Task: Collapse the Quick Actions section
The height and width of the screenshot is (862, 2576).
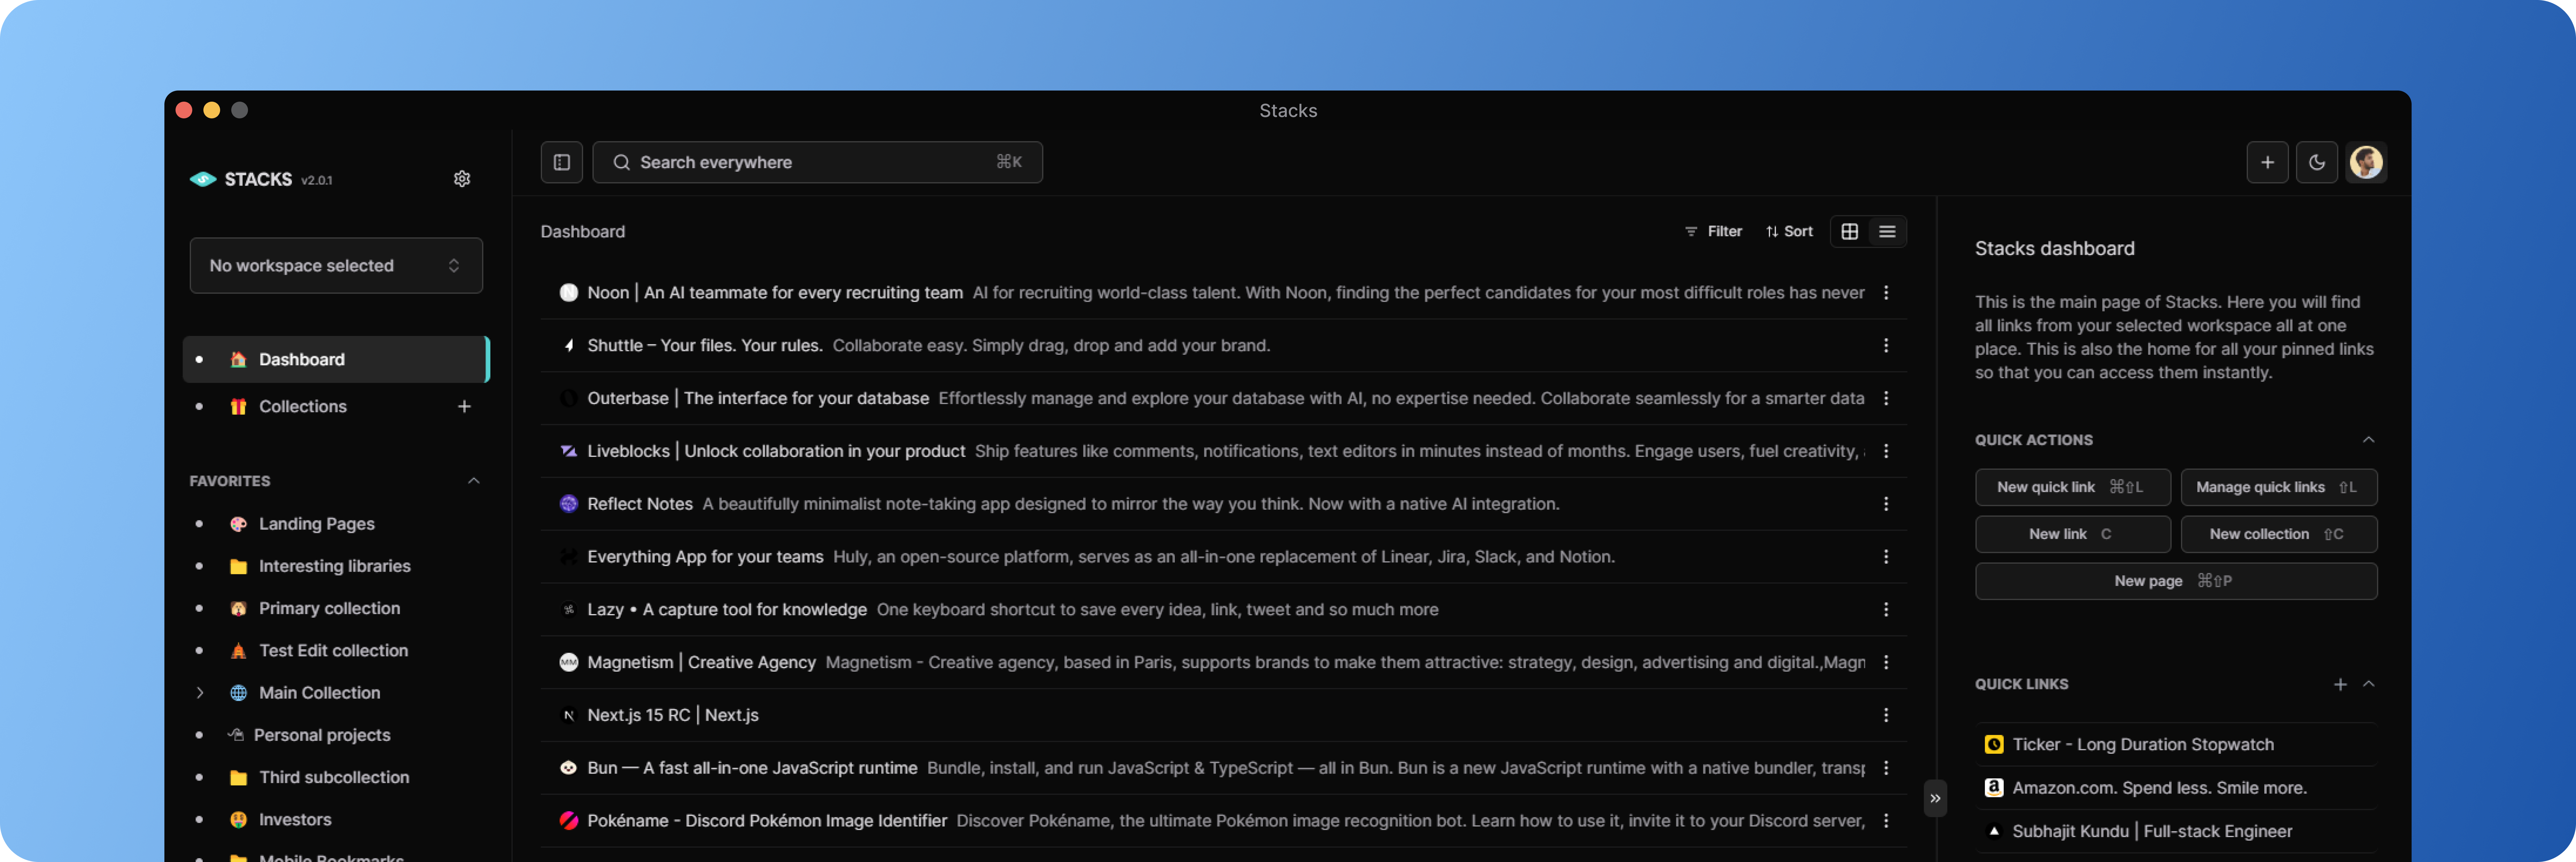Action: click(x=2368, y=440)
